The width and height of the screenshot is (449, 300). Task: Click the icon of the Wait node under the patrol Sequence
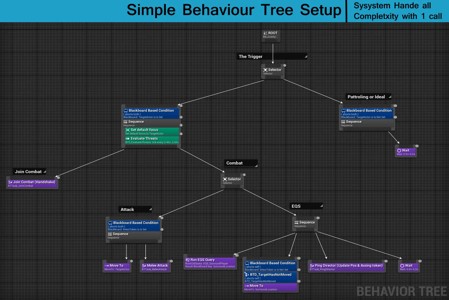click(x=399, y=151)
